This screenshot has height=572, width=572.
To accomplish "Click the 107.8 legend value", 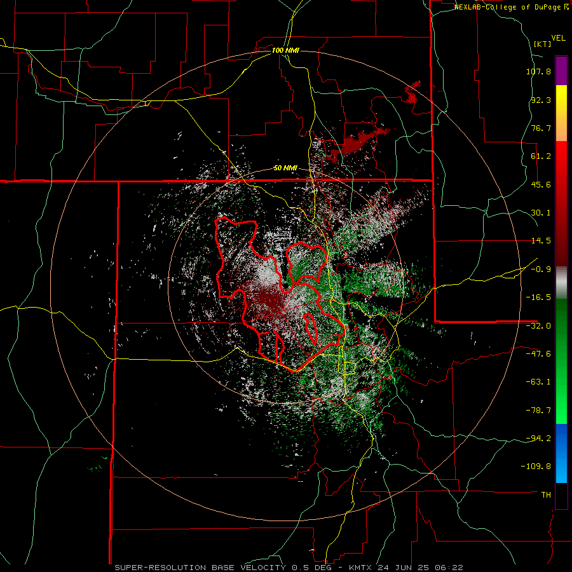I will pos(538,71).
